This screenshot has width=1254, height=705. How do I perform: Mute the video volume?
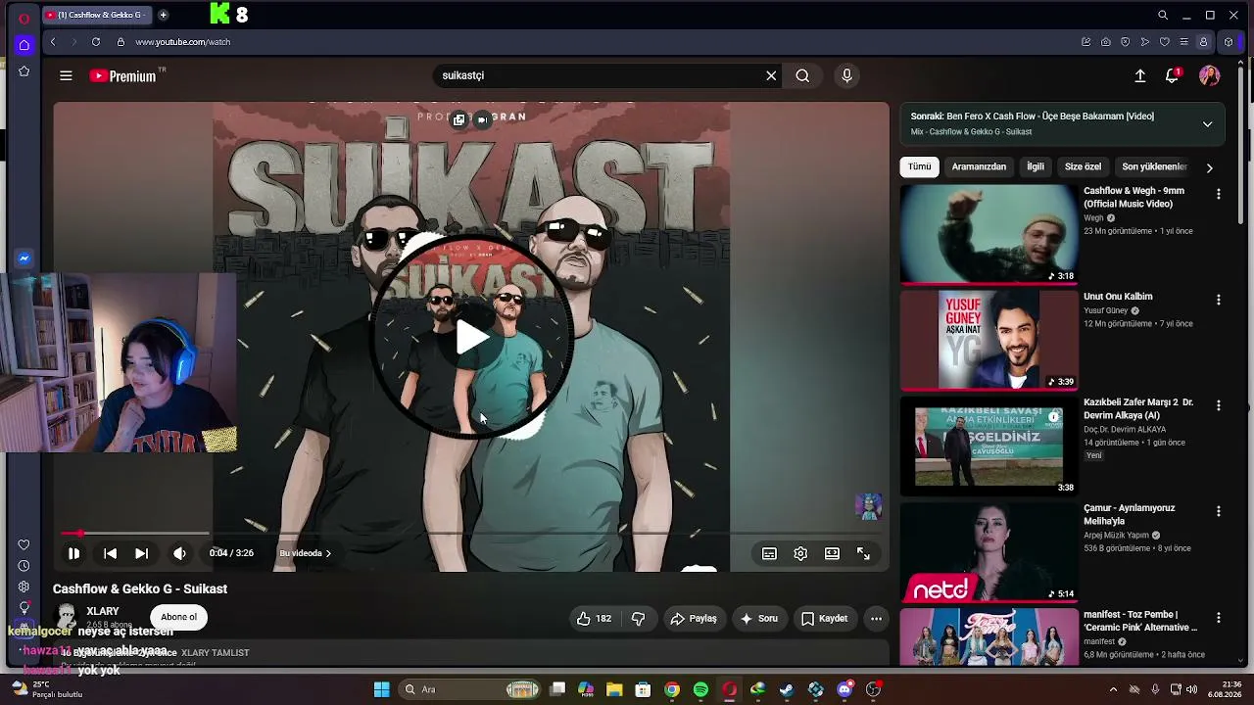tap(179, 553)
